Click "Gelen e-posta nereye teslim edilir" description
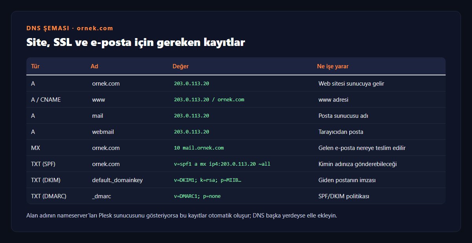This screenshot has width=472, height=243. point(362,148)
